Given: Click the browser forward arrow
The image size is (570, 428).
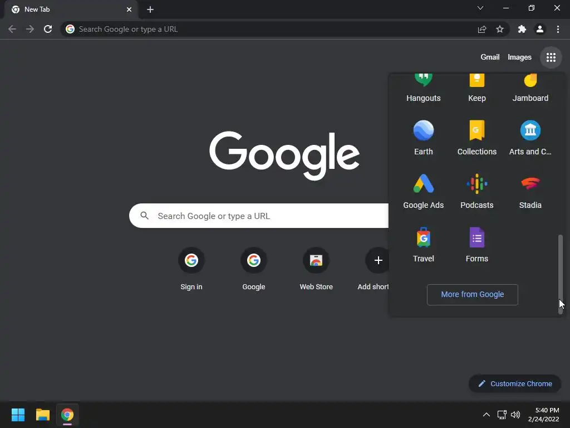Looking at the screenshot, I should (x=30, y=29).
